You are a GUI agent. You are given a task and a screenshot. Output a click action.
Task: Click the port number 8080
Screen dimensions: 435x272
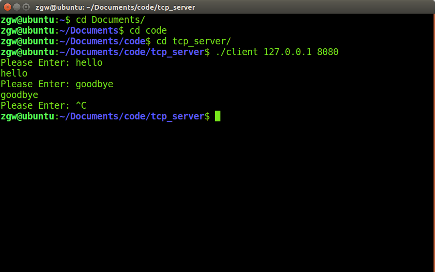[328, 52]
